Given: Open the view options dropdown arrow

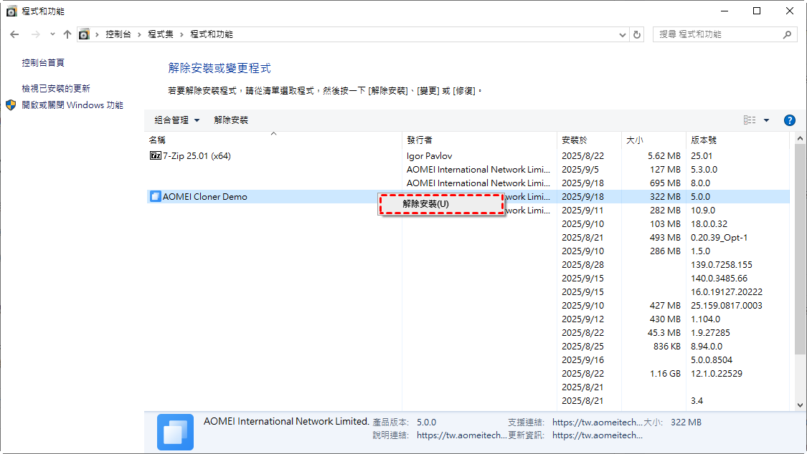Looking at the screenshot, I should point(766,120).
